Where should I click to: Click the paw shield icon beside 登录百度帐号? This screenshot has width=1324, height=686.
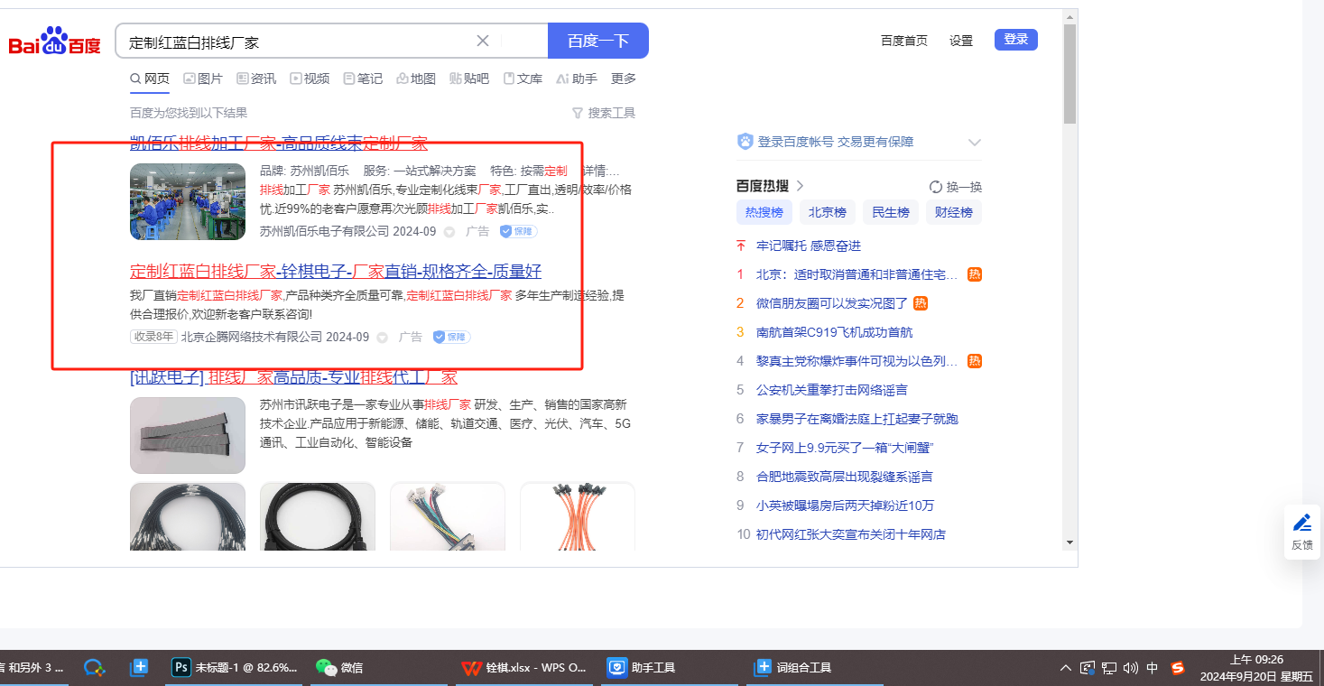[745, 142]
